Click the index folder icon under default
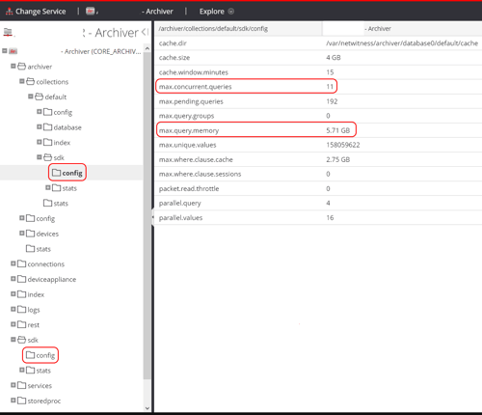The height and width of the screenshot is (415, 482). [47, 142]
